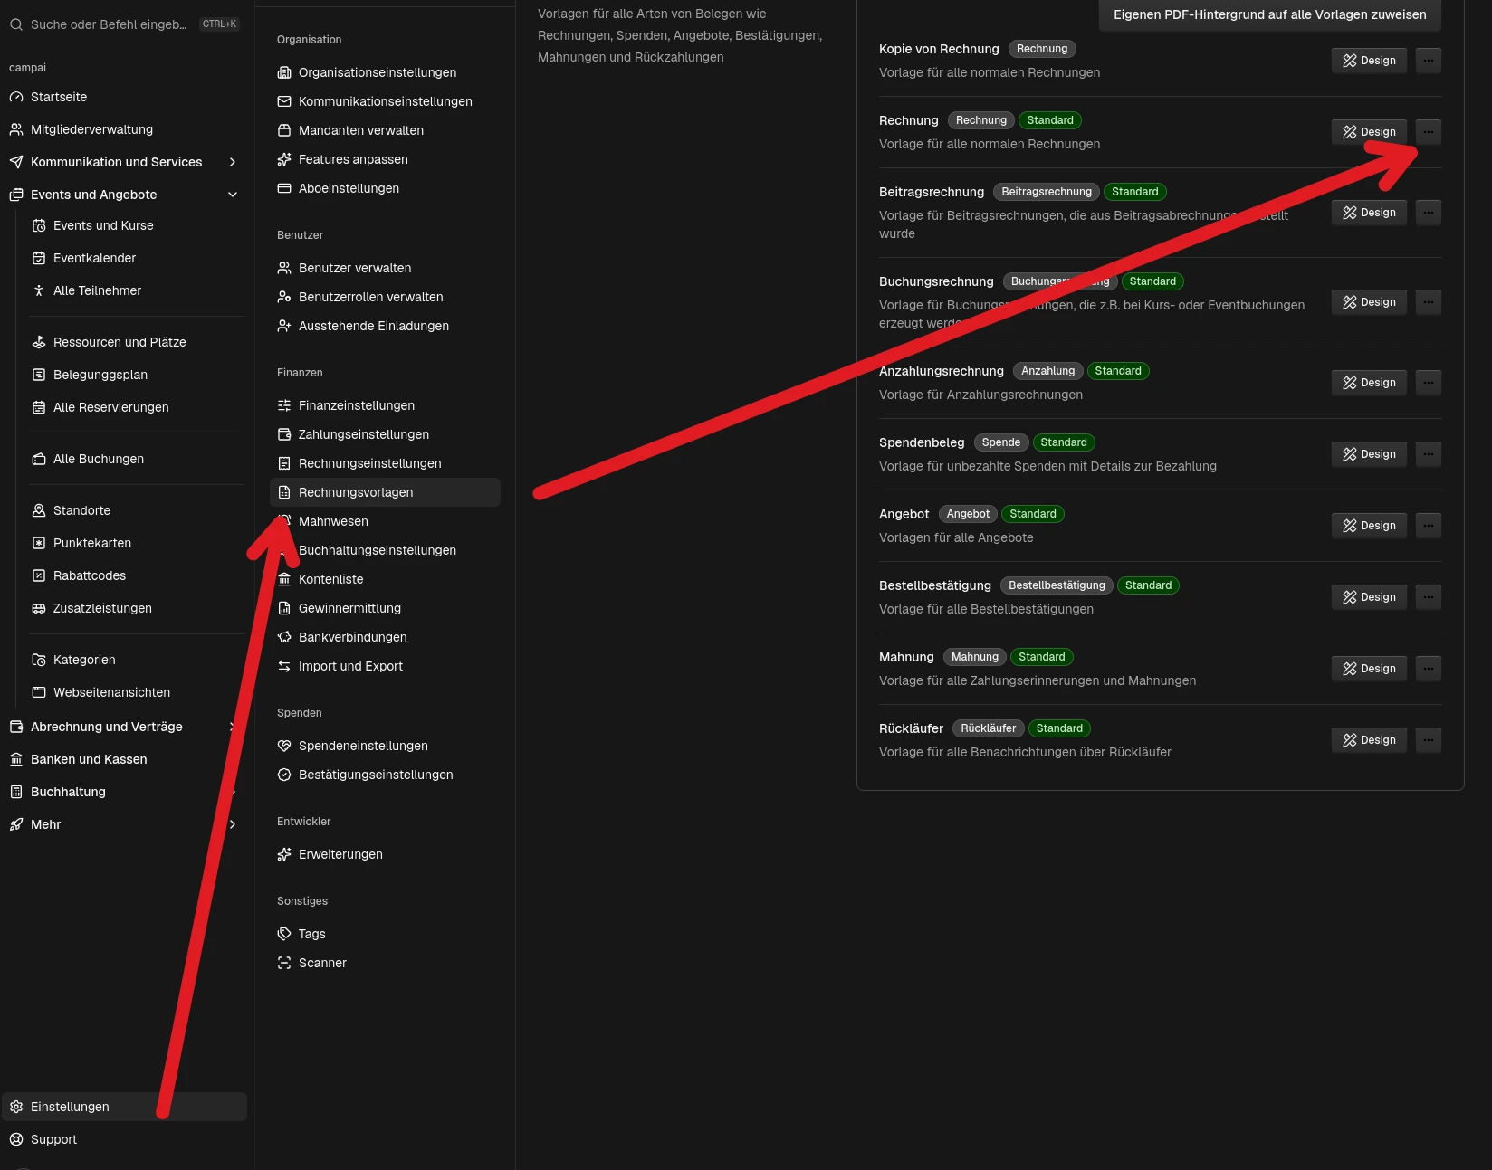Click the Scanner icon in Sonstiges
The image size is (1492, 1170).
pyautogui.click(x=284, y=963)
